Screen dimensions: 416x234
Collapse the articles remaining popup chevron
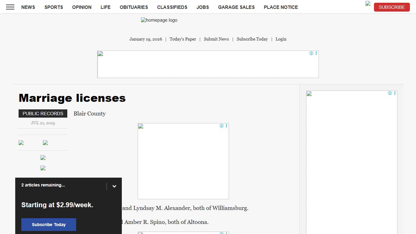pos(114,186)
